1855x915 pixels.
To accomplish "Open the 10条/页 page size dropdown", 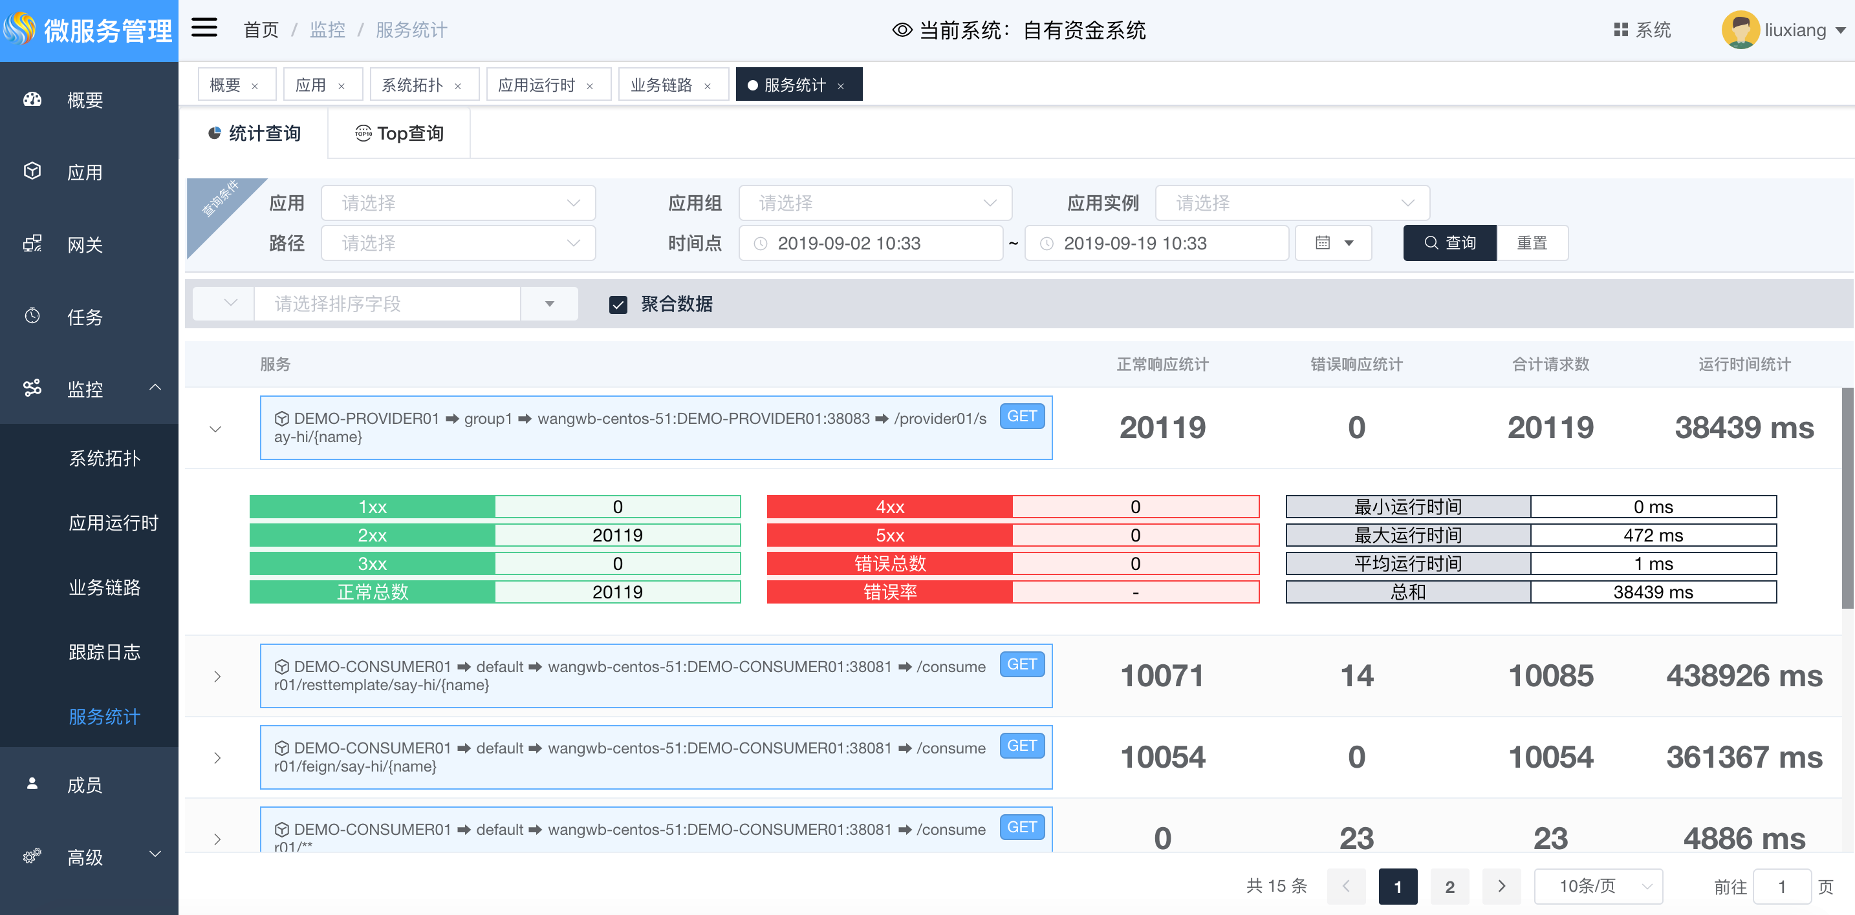I will [1598, 886].
